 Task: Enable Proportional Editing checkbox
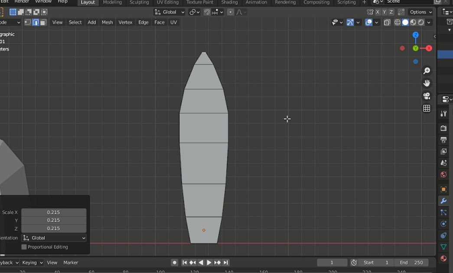coord(24,247)
